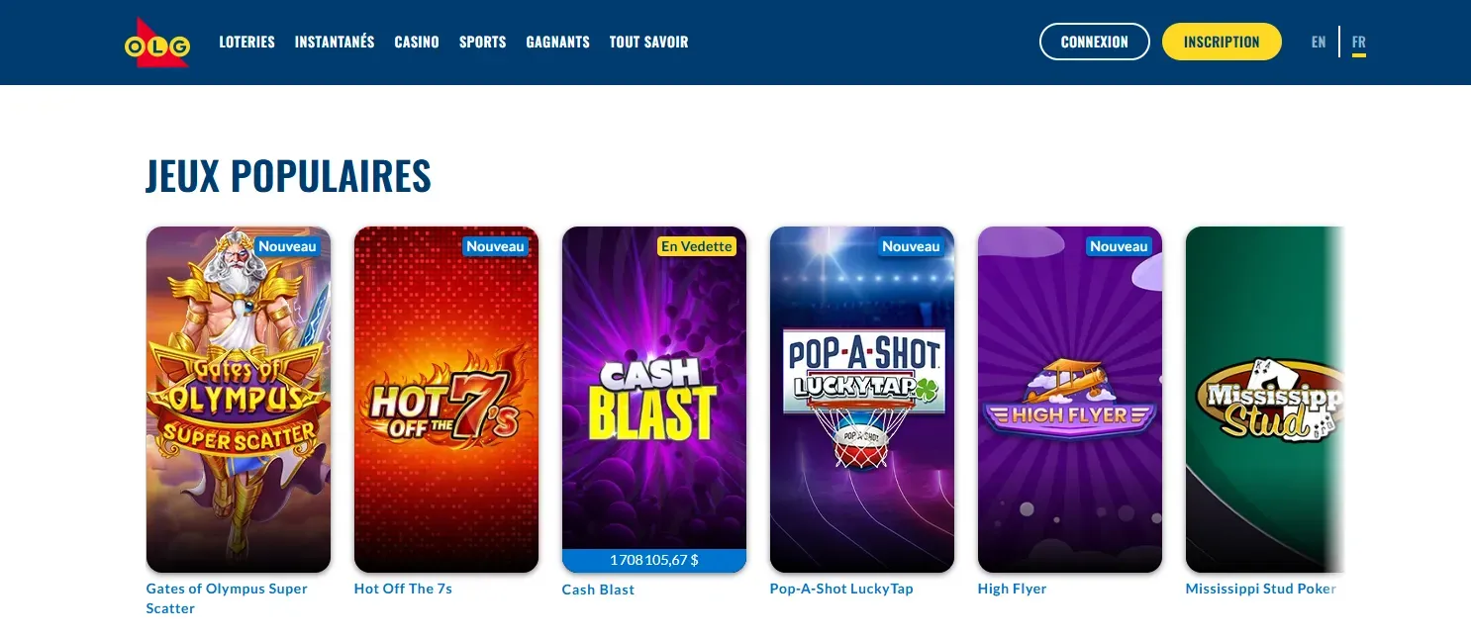Open the Hot Off The 7s game tile

[x=446, y=400]
